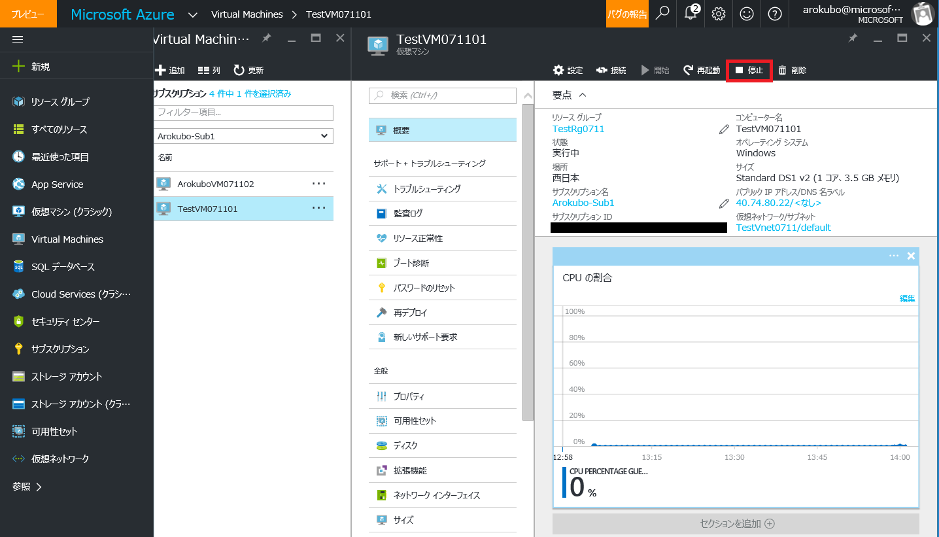The height and width of the screenshot is (537, 939).
Task: Click TestVnet0711/default network link
Action: tap(783, 228)
